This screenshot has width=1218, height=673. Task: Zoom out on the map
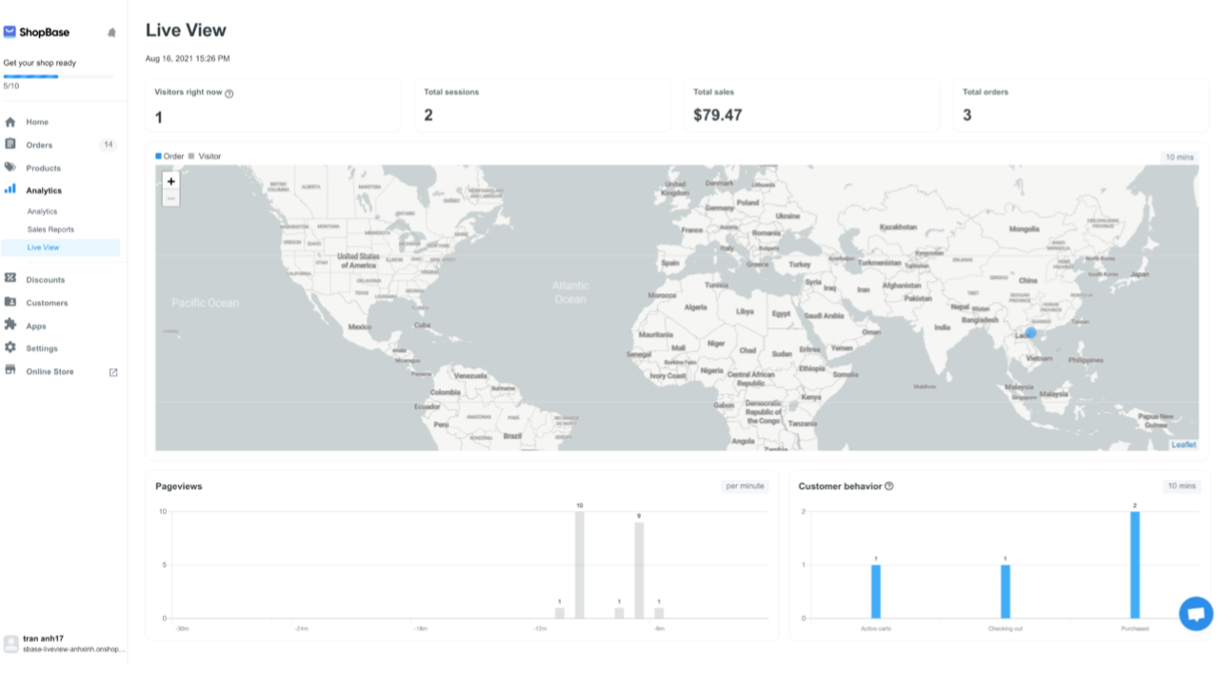pyautogui.click(x=171, y=198)
